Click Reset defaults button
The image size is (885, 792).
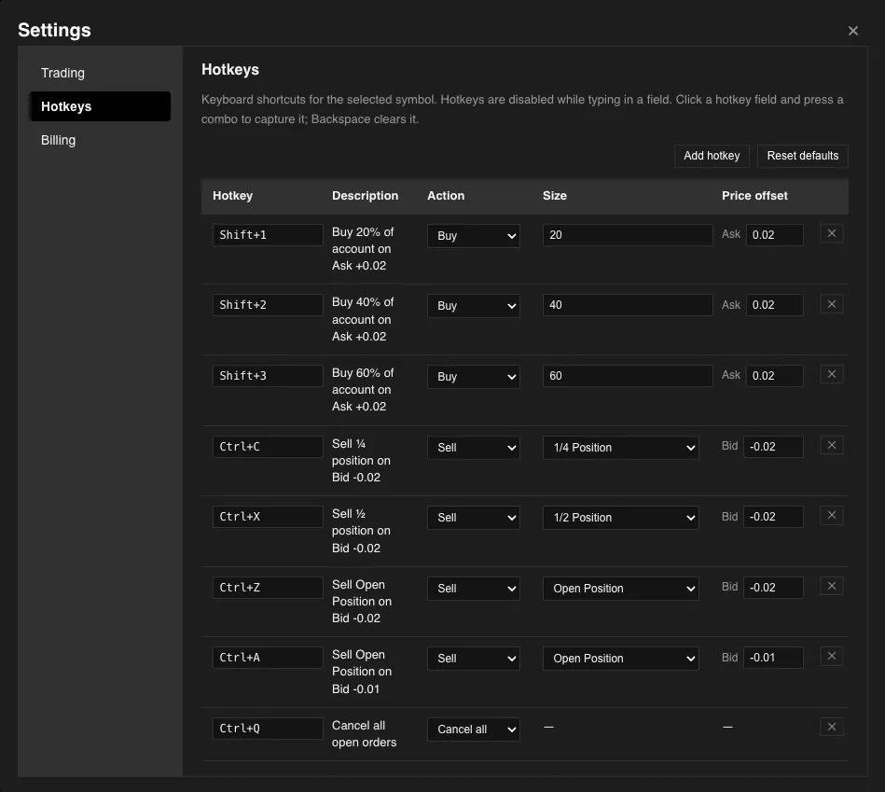coord(803,156)
